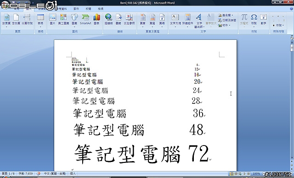Insert a bookmark (書籤)
This screenshot has height=178, width=294.
point(119,20)
